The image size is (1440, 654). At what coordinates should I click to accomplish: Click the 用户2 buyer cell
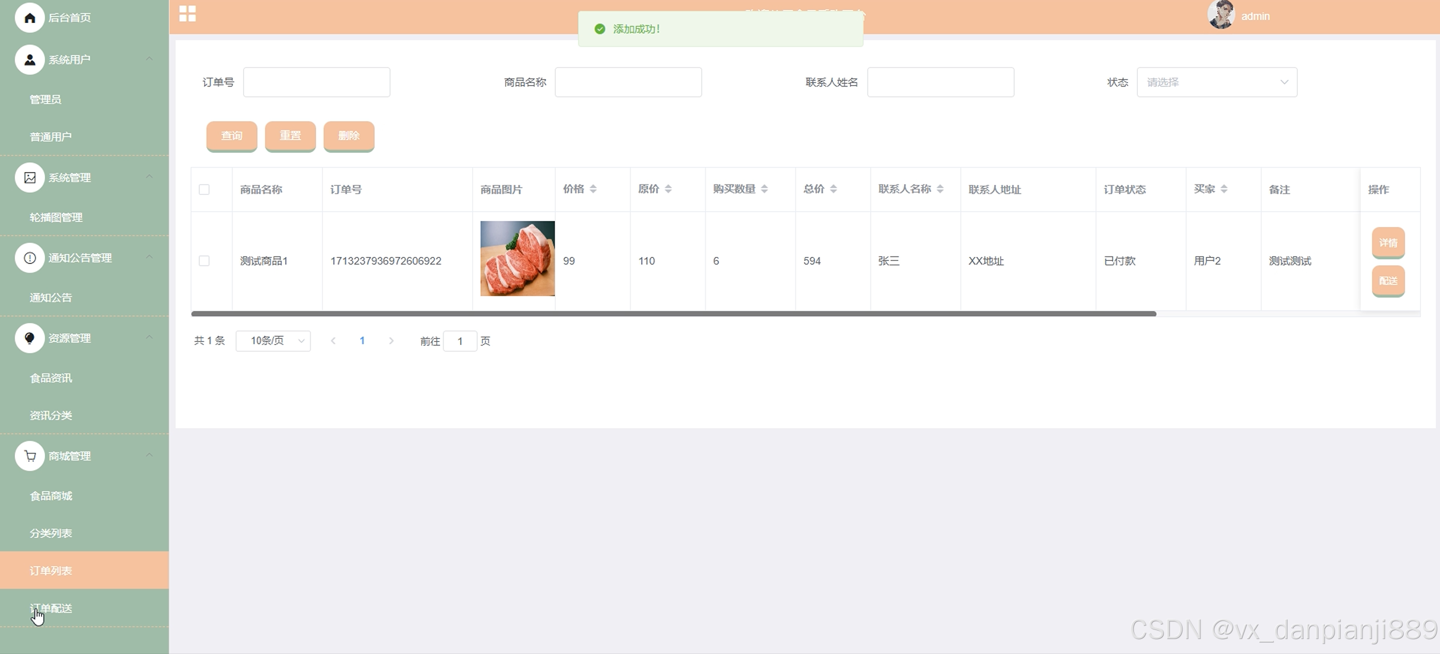click(1207, 261)
